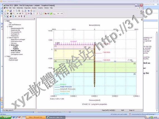Click the scissors Cut icon

14,11
